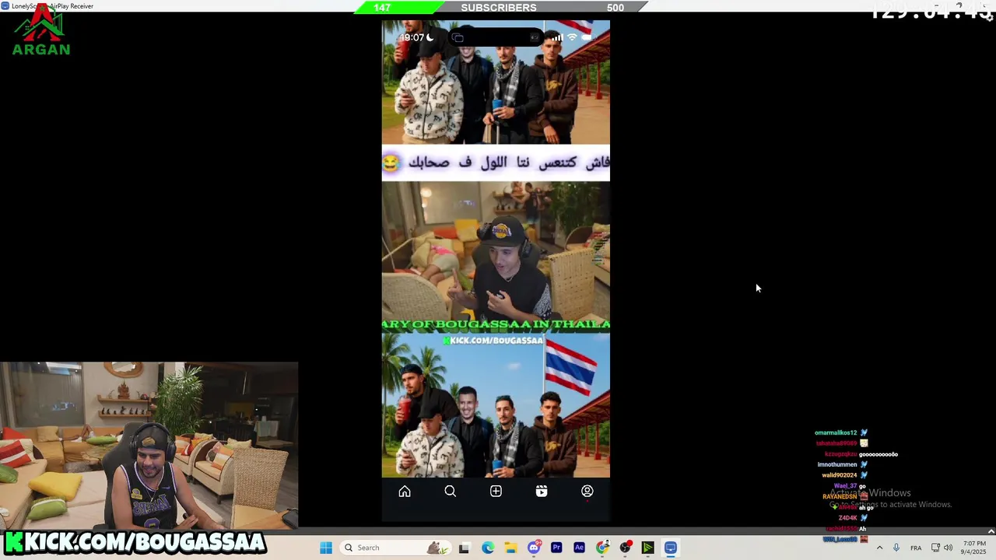Click the Arabic caption text bar
The width and height of the screenshot is (996, 560).
click(x=496, y=163)
